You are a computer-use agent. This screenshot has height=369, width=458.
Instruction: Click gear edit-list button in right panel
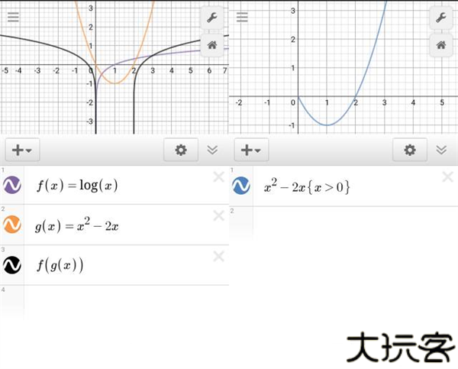point(410,150)
